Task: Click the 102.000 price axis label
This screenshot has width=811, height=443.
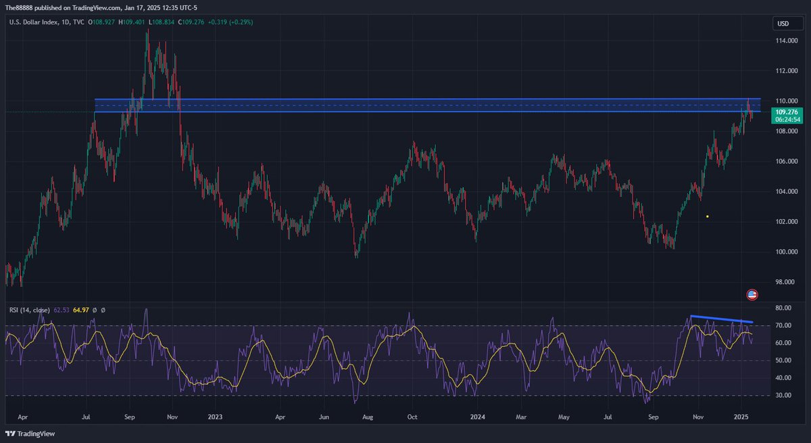Action: coord(786,222)
